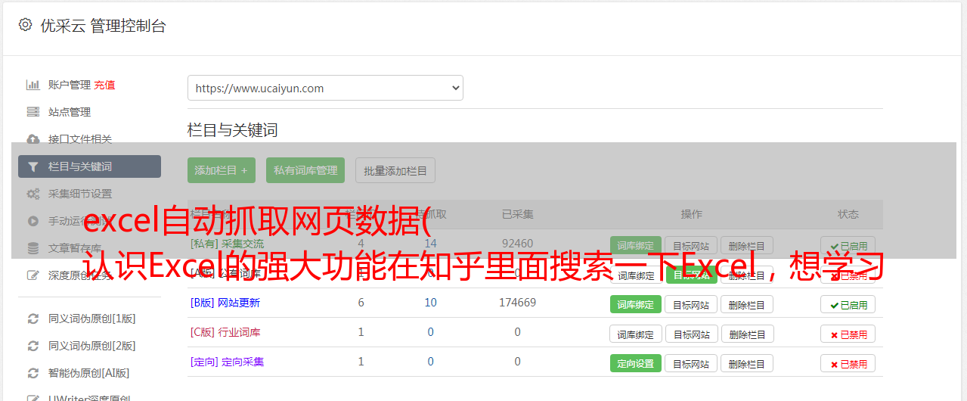The width and height of the screenshot is (967, 401).
Task: Click the [B版] 网站更新 column name
Action: tap(225, 303)
